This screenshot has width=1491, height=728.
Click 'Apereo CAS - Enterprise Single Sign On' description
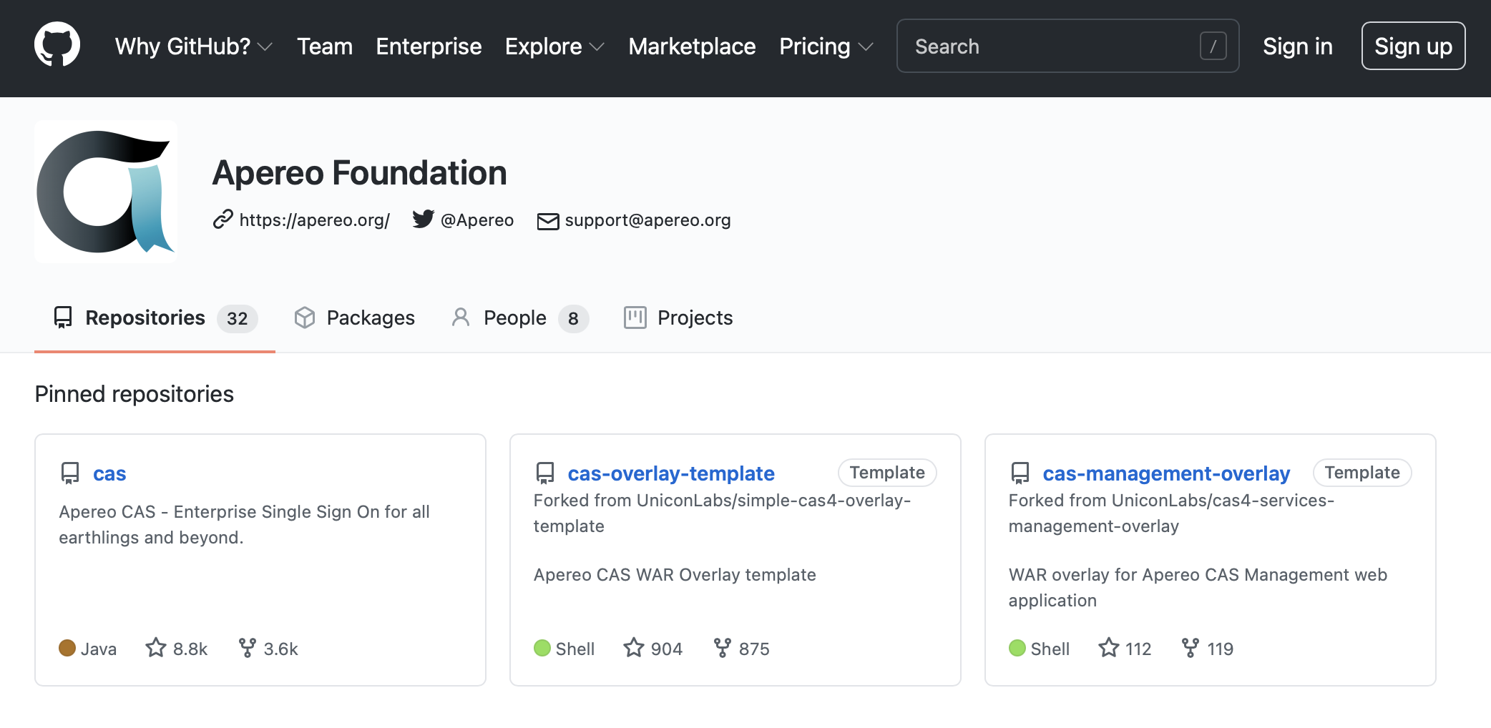(x=244, y=525)
